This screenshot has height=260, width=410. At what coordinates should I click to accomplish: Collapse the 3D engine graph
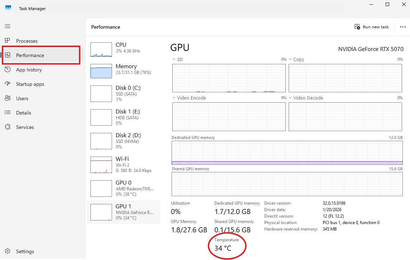174,59
